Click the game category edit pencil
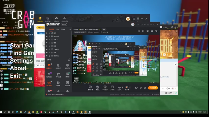Viewport: 209px width, 117px height. (x=85, y=32)
